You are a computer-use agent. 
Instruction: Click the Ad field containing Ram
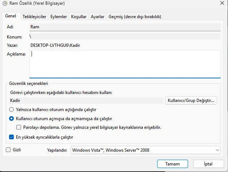pos(125,27)
